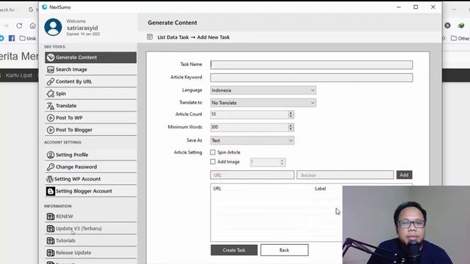Click the Setting Profile icon
The image size is (470, 264).
pyautogui.click(x=51, y=155)
